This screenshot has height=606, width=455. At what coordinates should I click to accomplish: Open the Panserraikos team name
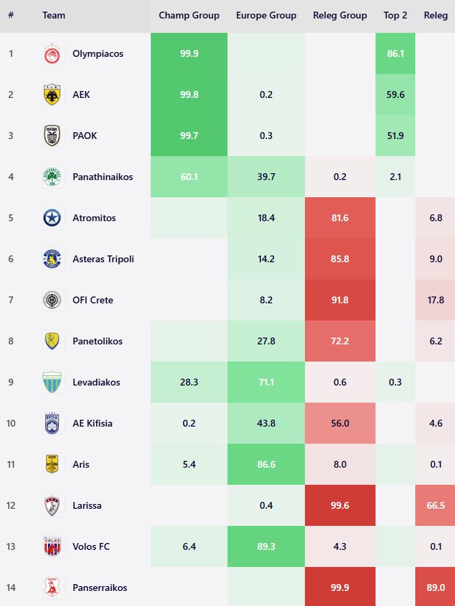point(99,588)
